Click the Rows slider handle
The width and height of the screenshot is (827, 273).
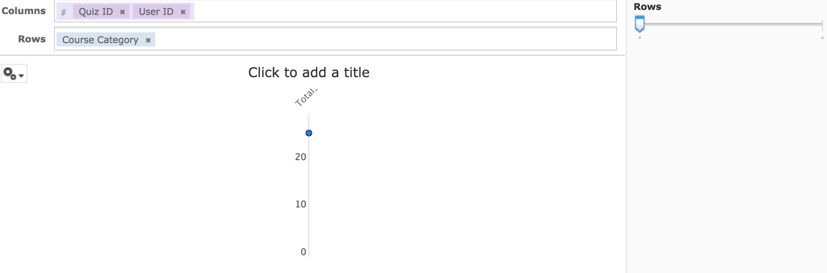(x=640, y=24)
